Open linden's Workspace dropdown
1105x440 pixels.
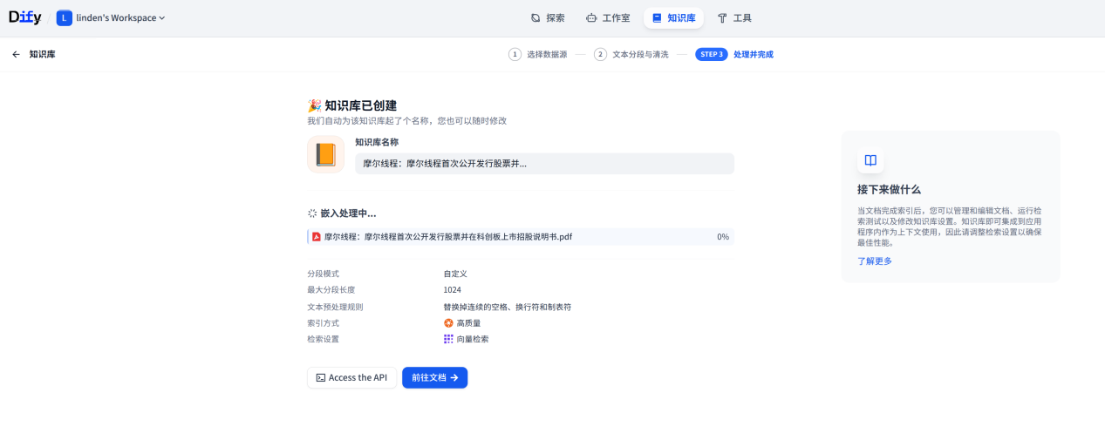coord(112,17)
